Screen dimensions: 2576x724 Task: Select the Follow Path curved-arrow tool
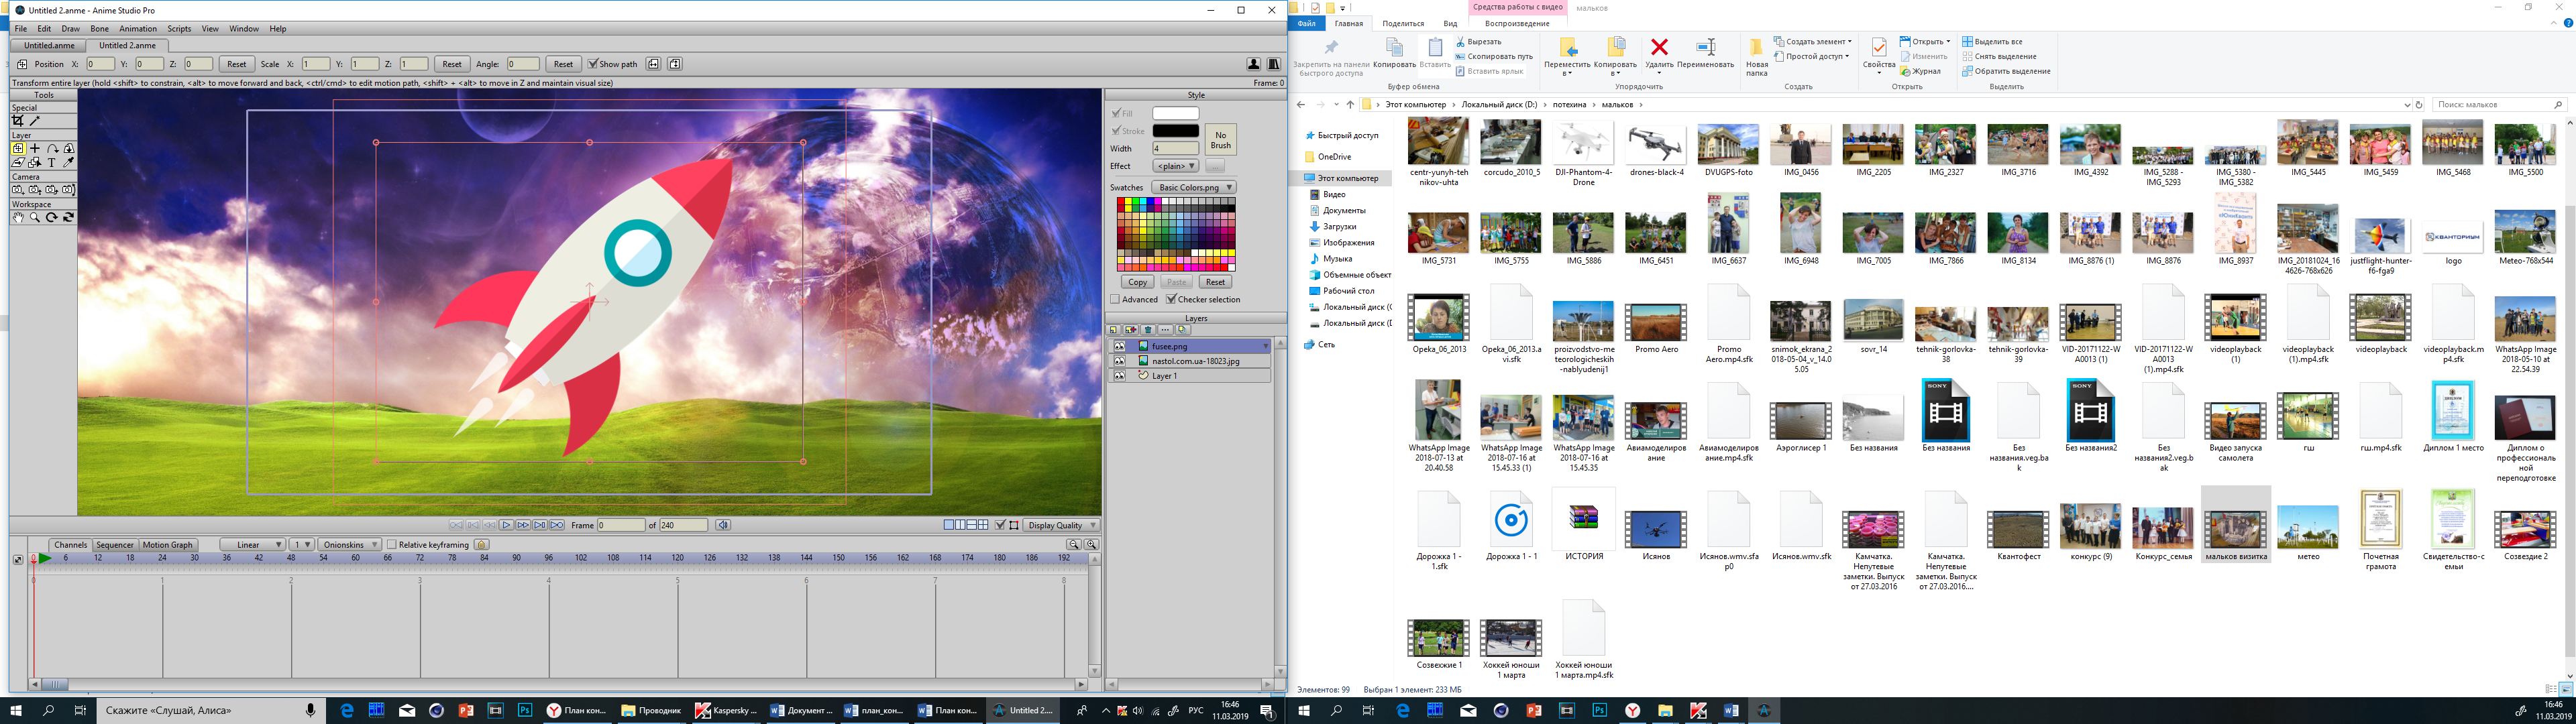point(53,148)
